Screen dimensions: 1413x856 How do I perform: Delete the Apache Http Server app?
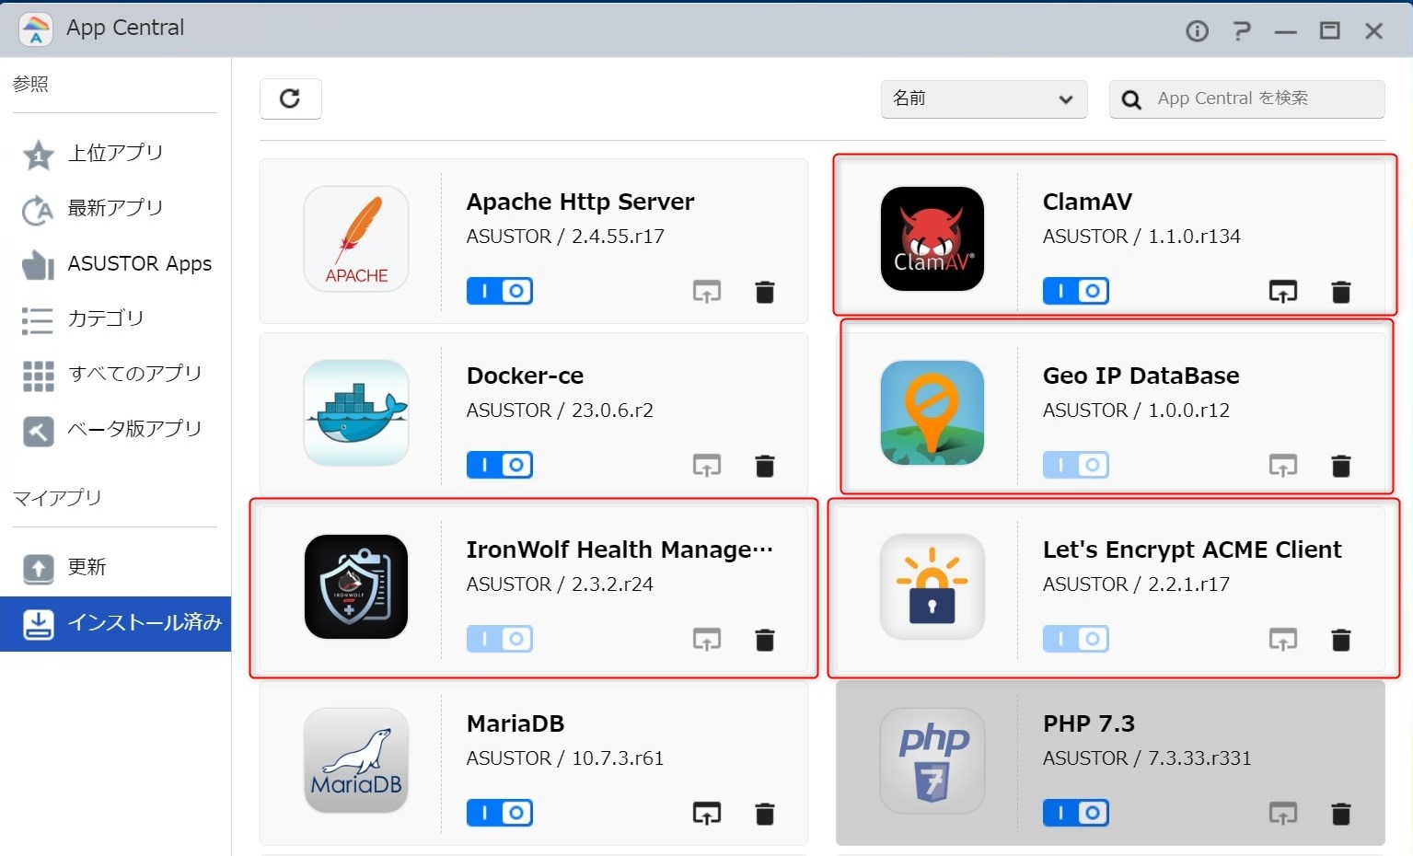(764, 292)
